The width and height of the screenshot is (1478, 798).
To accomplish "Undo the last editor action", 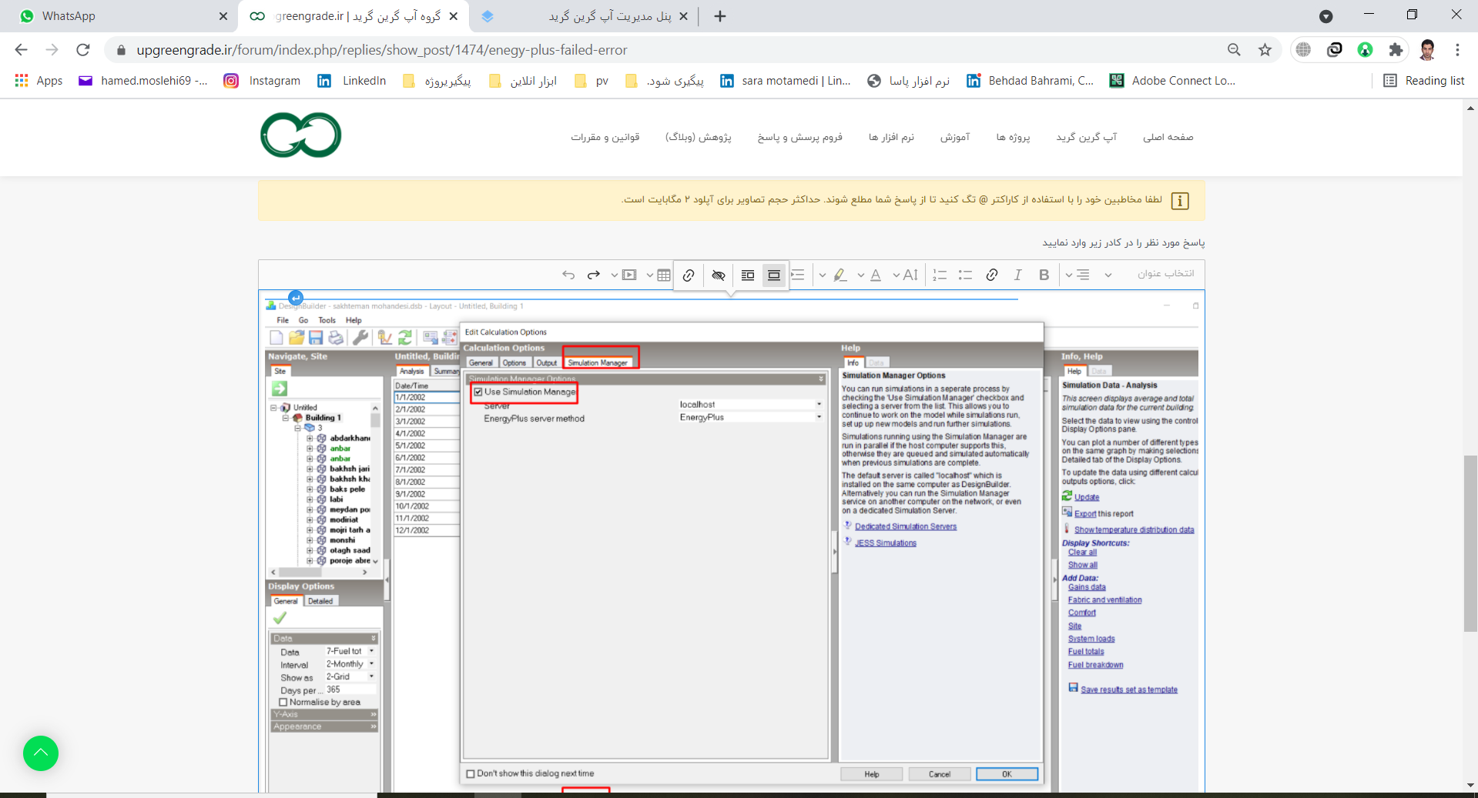I will pos(568,275).
